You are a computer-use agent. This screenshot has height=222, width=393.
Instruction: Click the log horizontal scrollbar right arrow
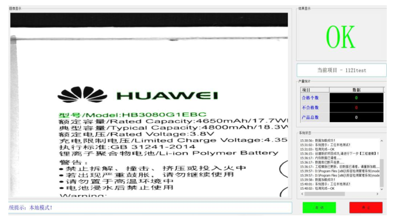coord(377,194)
